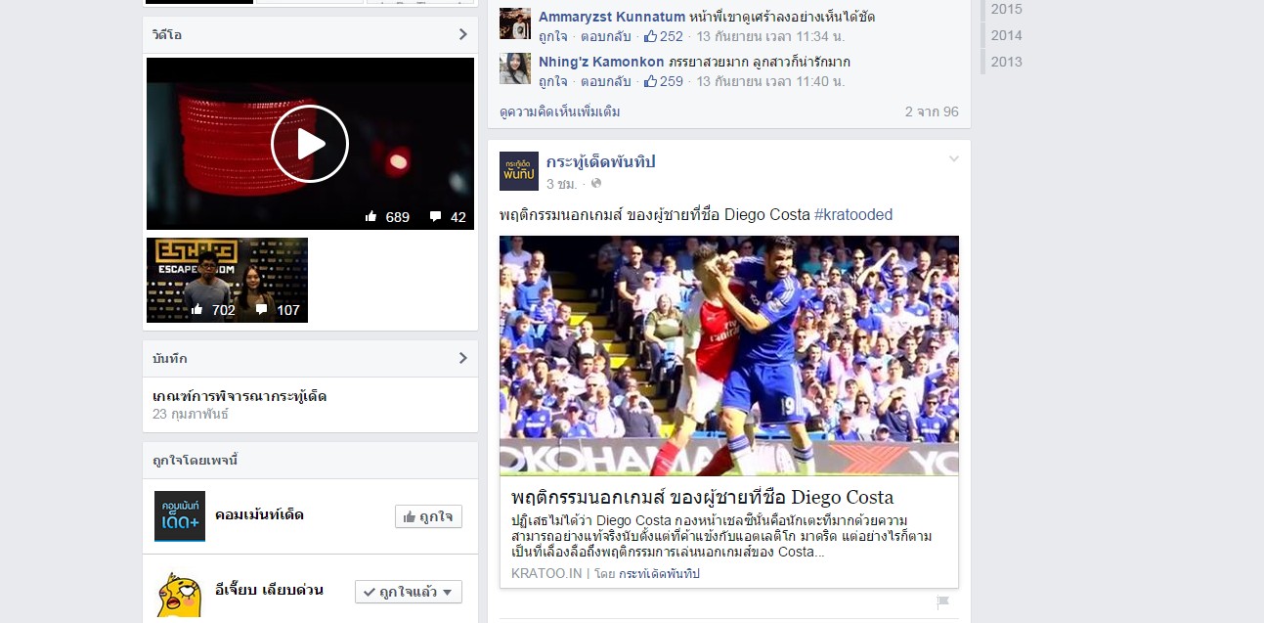Screen dimensions: 1264x623
Task: Open Ammaryzst Kunnatum profile picture
Action: point(515,23)
